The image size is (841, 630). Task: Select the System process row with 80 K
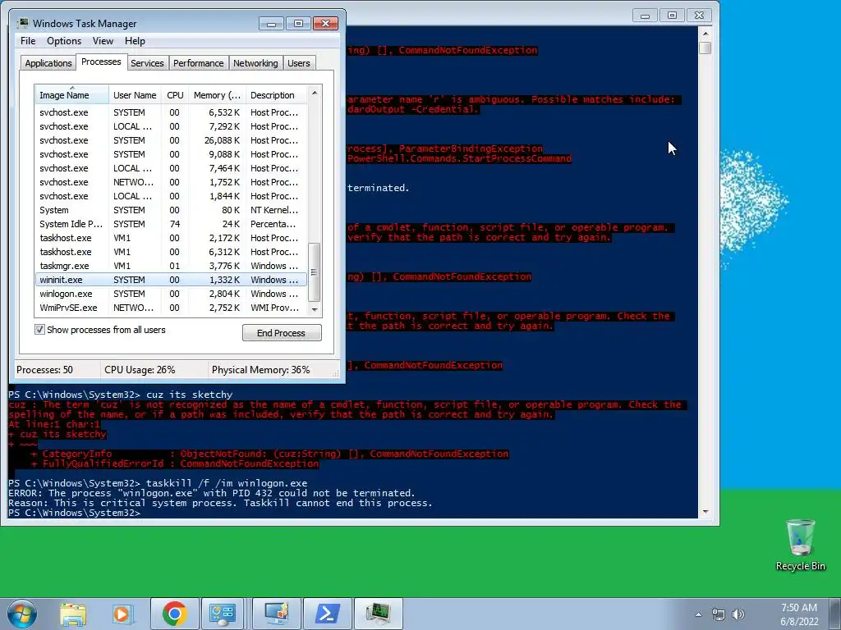pos(171,210)
